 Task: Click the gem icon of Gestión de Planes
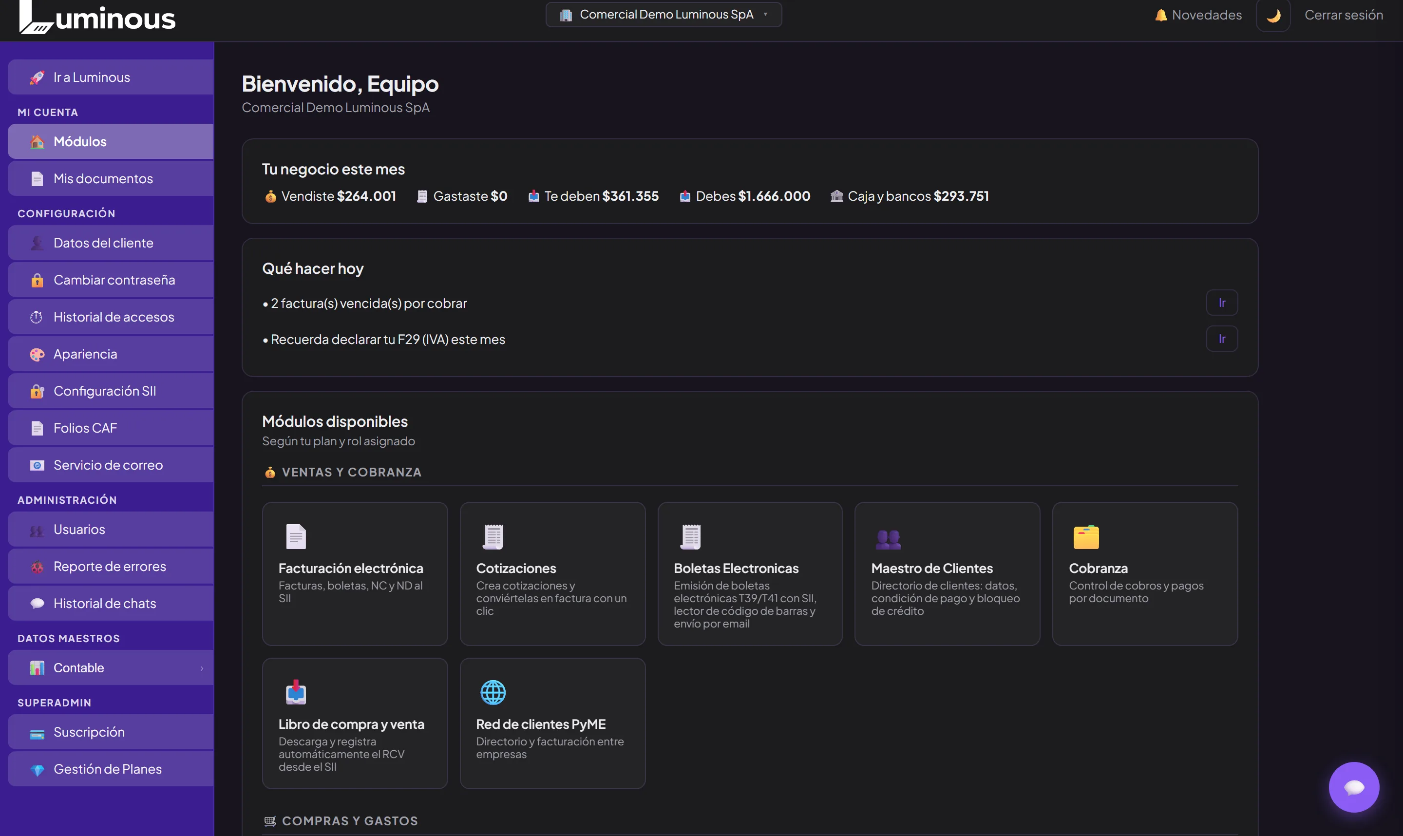point(37,770)
